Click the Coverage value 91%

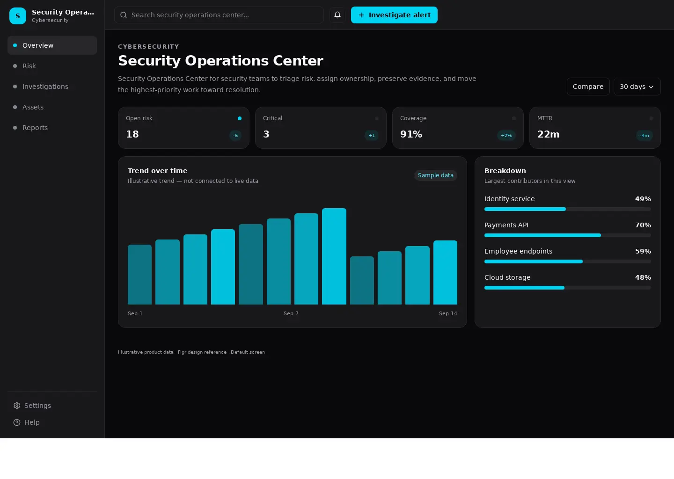point(411,134)
